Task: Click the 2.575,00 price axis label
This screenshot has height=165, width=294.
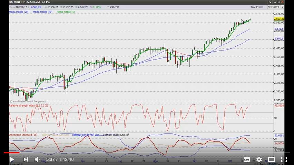Action: [279, 14]
